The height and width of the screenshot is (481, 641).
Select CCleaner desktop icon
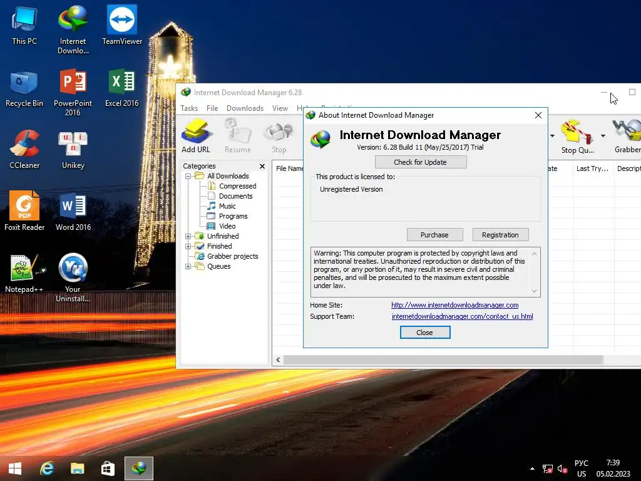24,150
